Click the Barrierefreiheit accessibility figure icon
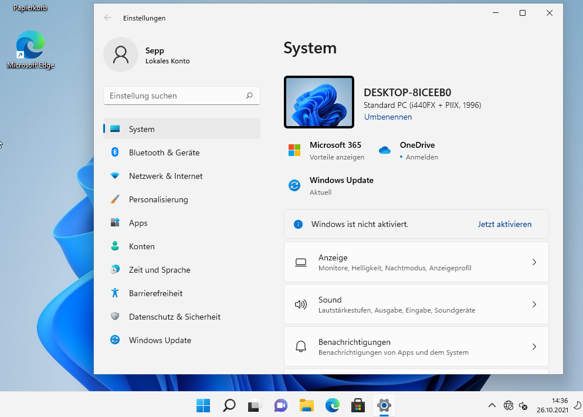583x417 pixels. (x=115, y=293)
